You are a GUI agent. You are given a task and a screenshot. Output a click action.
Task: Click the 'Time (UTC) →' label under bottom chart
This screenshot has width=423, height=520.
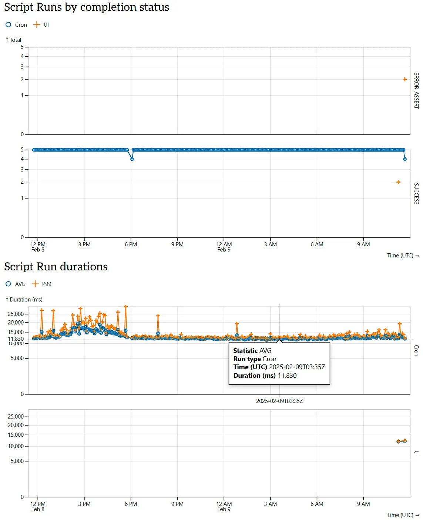tap(403, 515)
